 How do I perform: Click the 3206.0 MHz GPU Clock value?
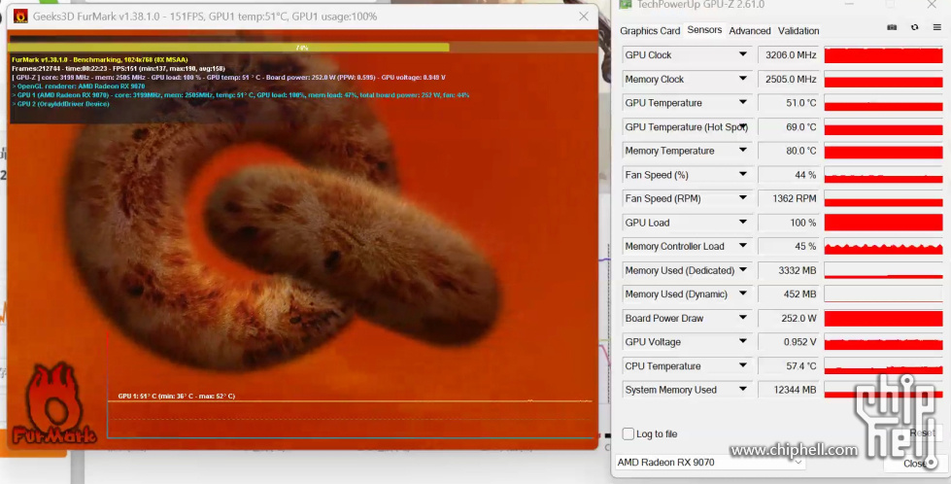[788, 55]
